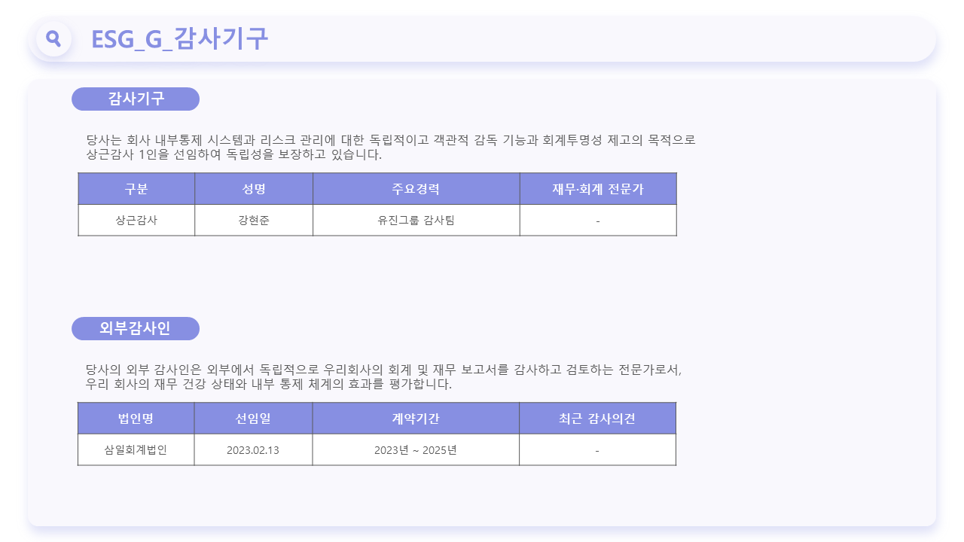Select the 상근감사 table cell
Image resolution: width=964 pixels, height=542 pixels.
(136, 221)
